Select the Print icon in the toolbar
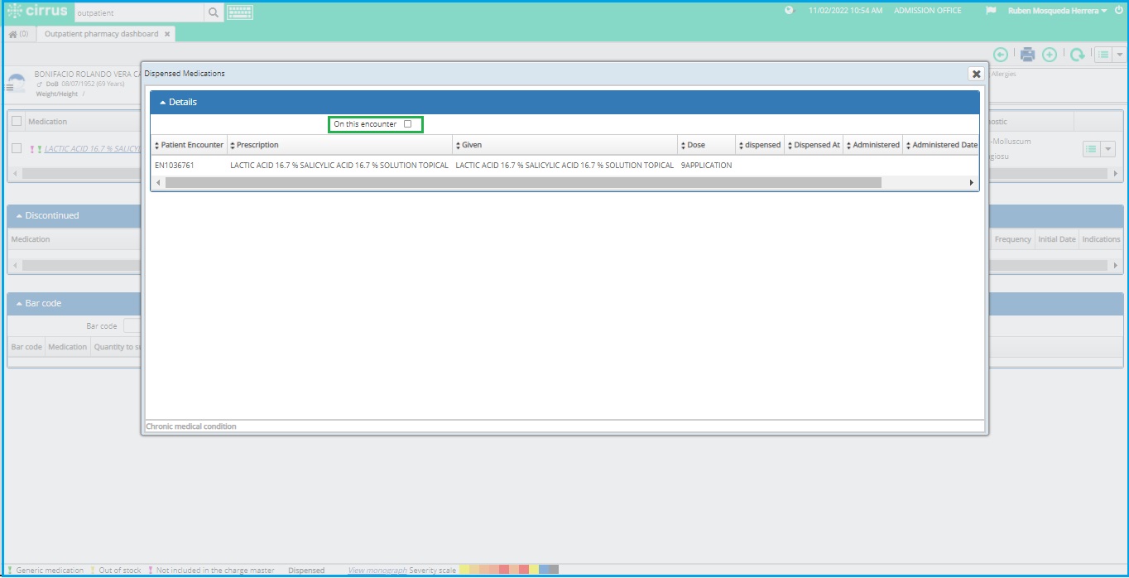Image resolution: width=1129 pixels, height=578 pixels. coord(1026,55)
